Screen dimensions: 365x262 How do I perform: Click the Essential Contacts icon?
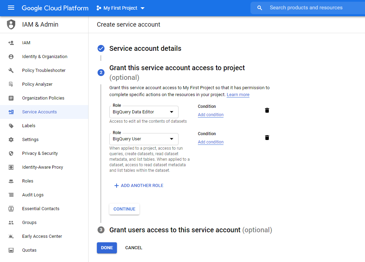click(11, 209)
